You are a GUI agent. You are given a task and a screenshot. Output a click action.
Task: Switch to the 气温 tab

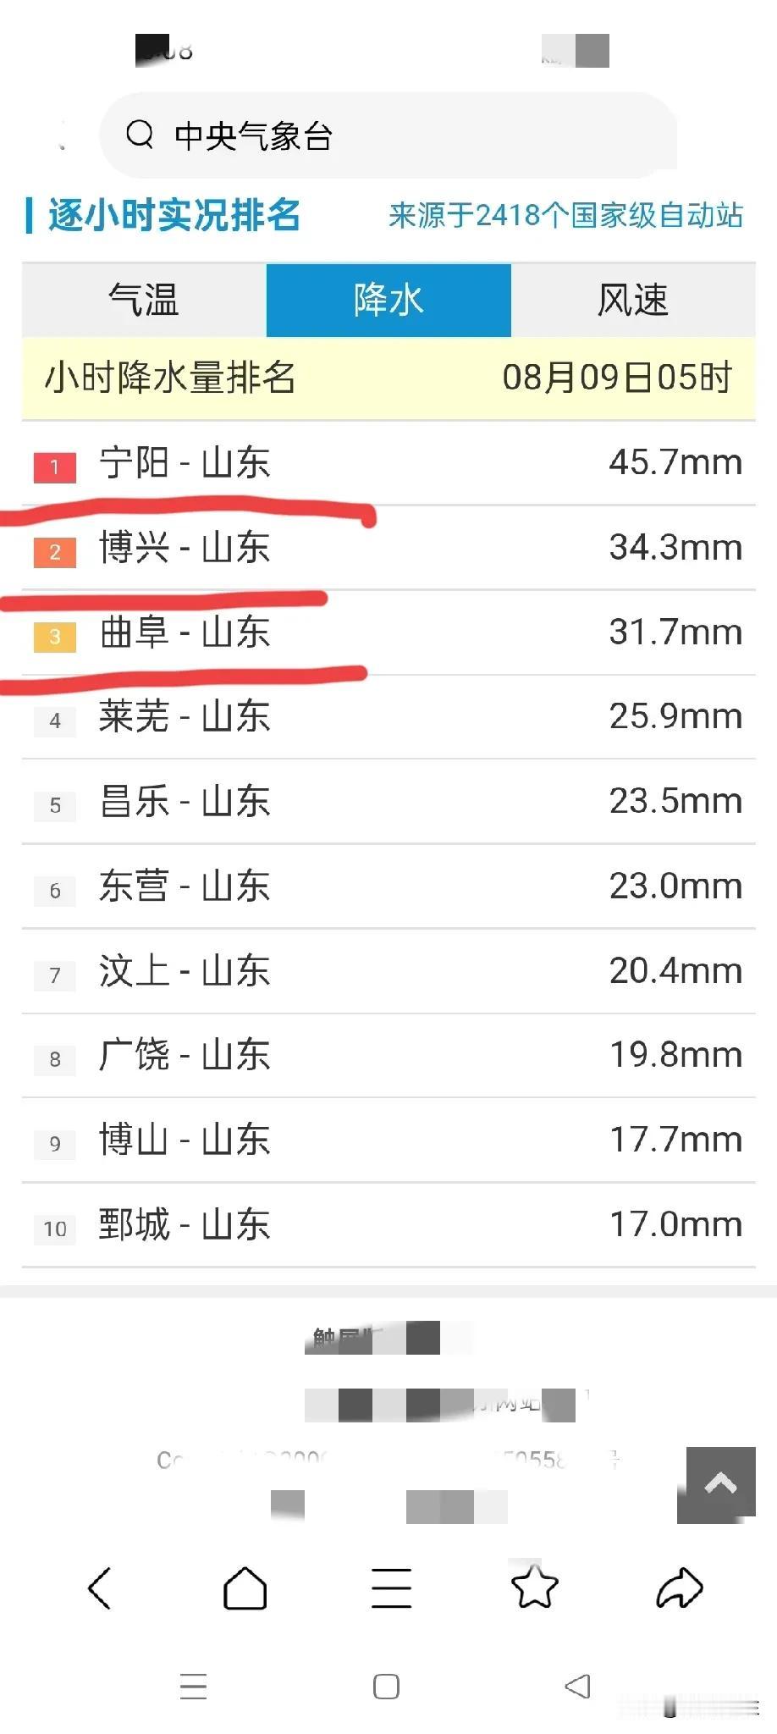[144, 300]
